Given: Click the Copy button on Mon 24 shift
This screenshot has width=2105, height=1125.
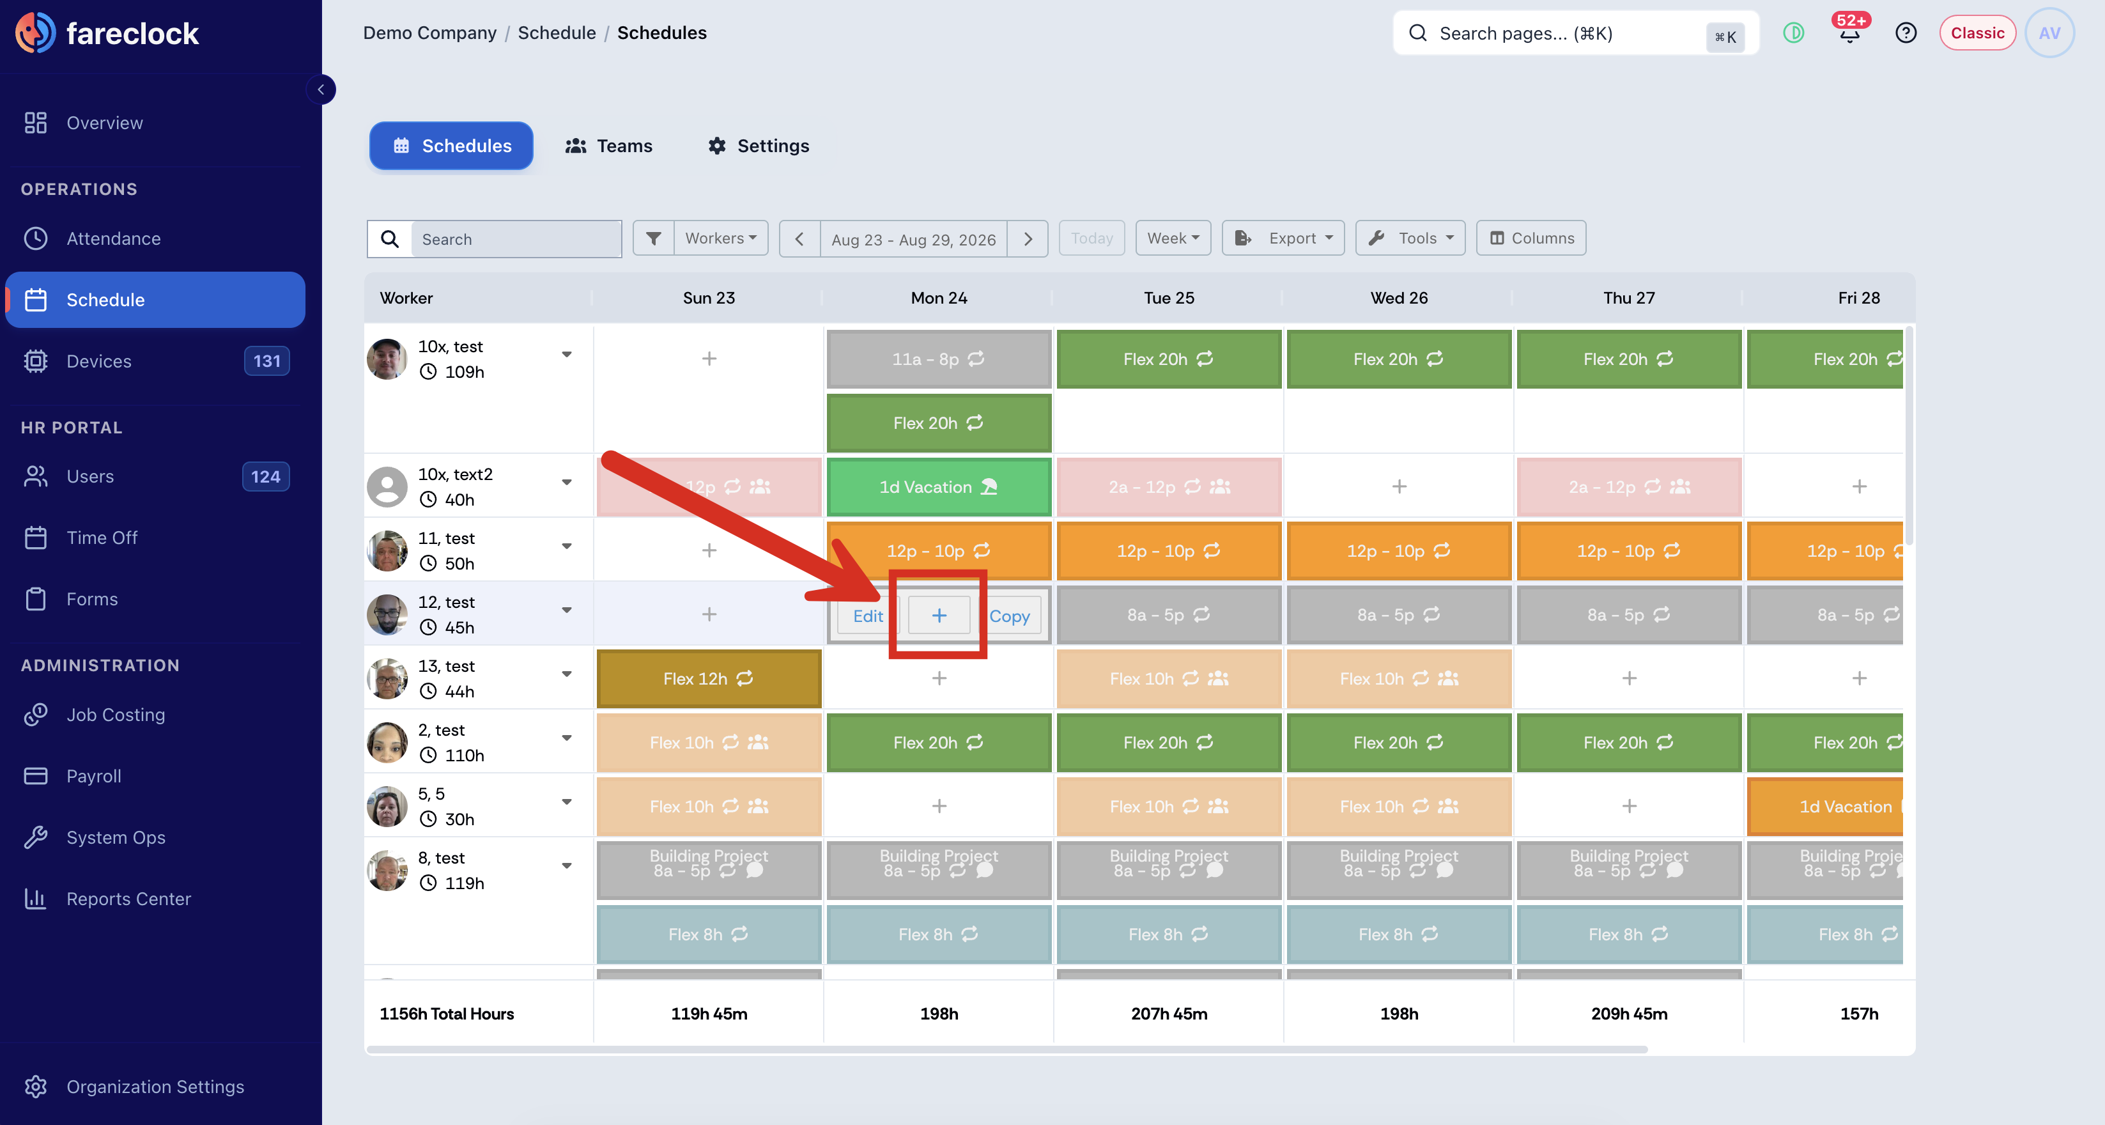Looking at the screenshot, I should click(x=1009, y=616).
